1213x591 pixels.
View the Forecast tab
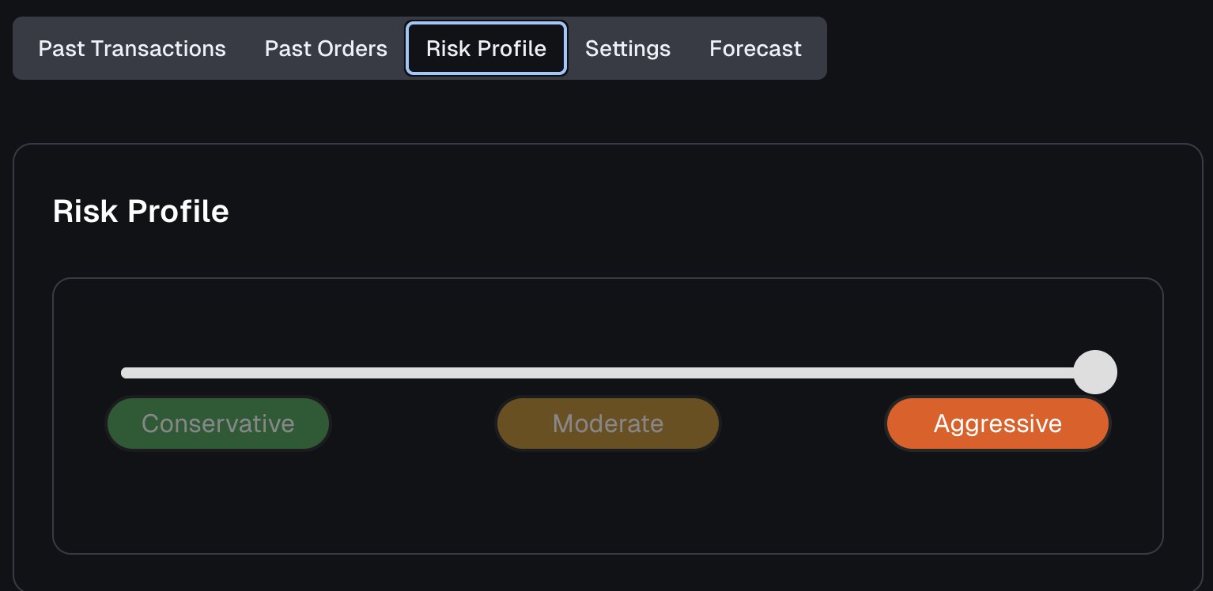point(755,49)
